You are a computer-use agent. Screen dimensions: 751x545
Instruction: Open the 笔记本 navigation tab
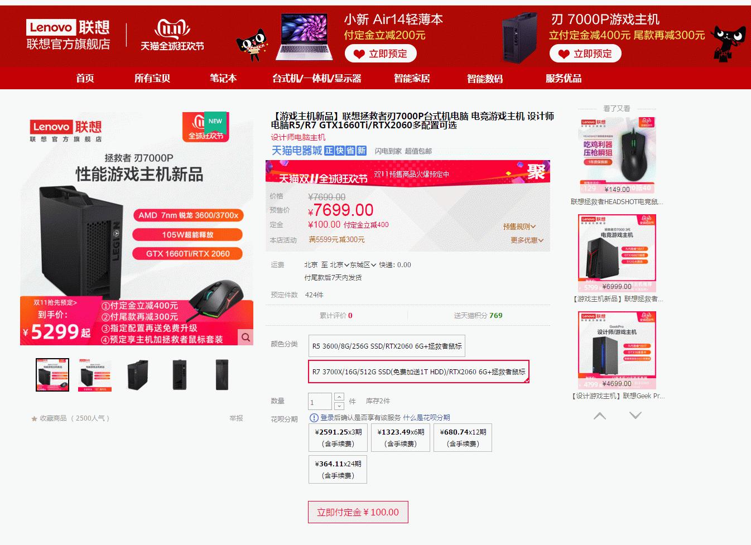click(223, 78)
